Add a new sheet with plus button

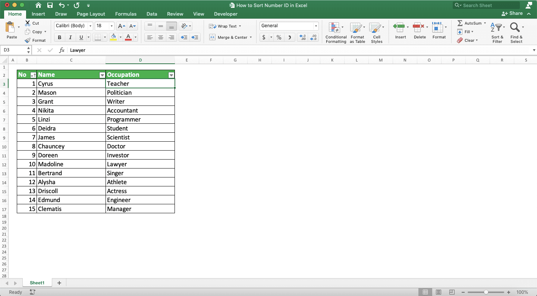pyautogui.click(x=59, y=283)
